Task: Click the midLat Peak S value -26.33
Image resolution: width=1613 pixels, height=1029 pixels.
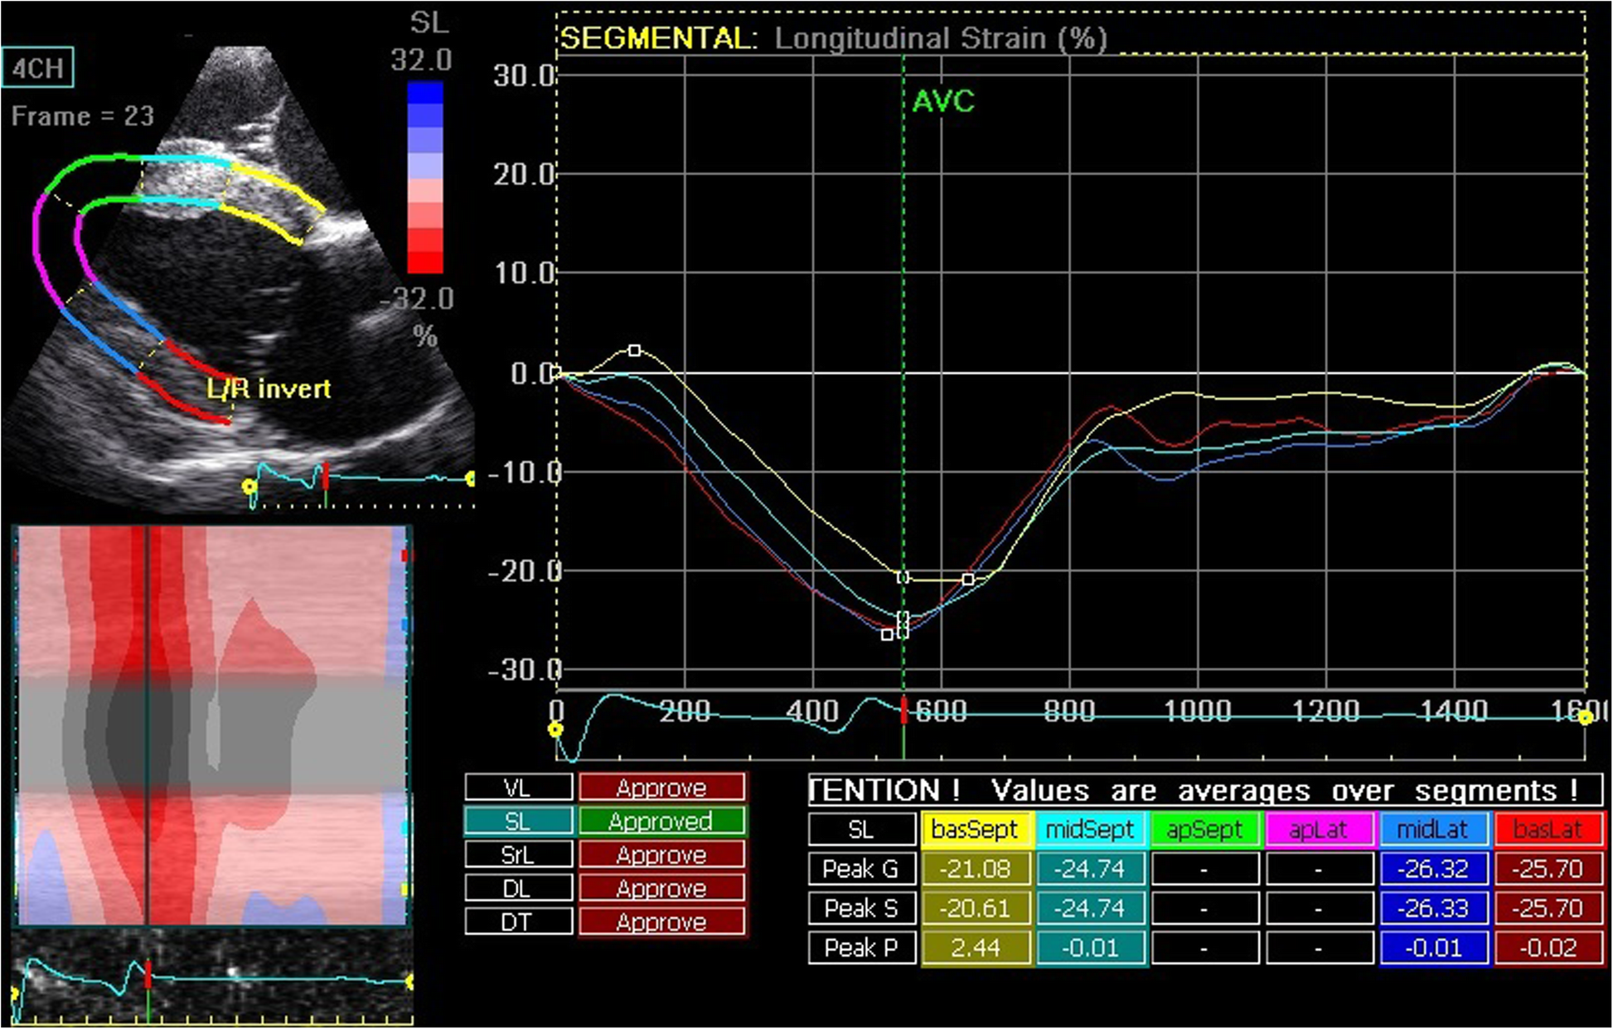Action: pos(1433,908)
